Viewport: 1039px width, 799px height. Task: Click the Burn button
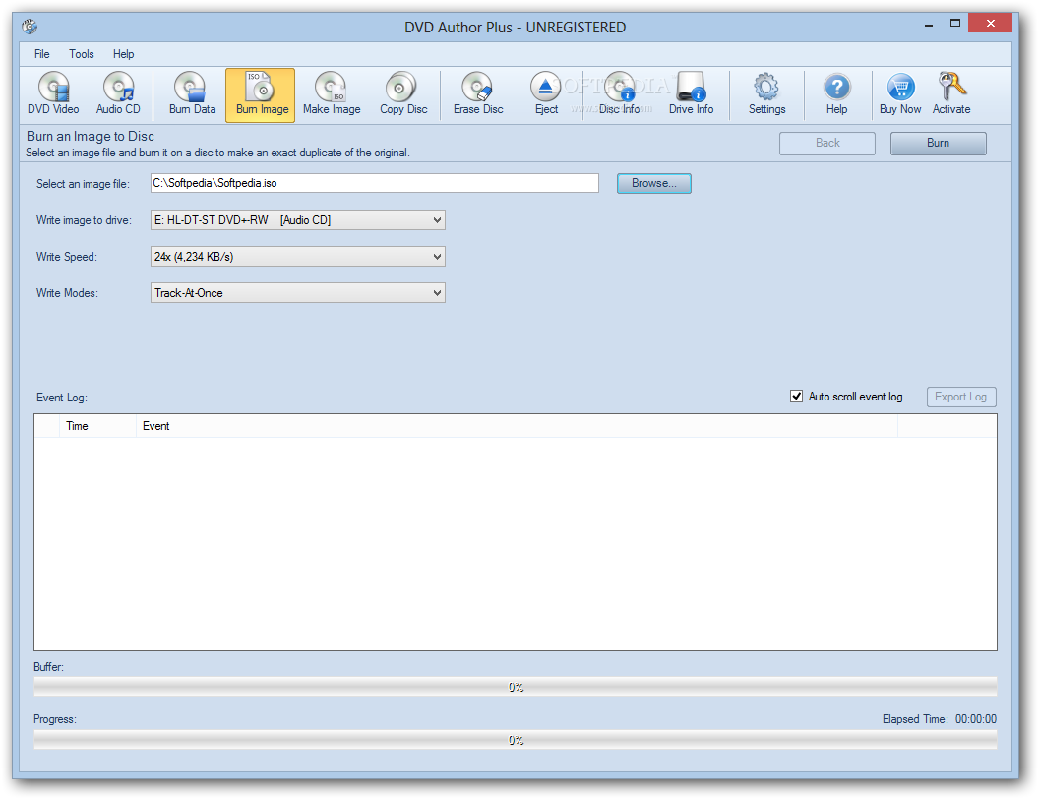[939, 143]
